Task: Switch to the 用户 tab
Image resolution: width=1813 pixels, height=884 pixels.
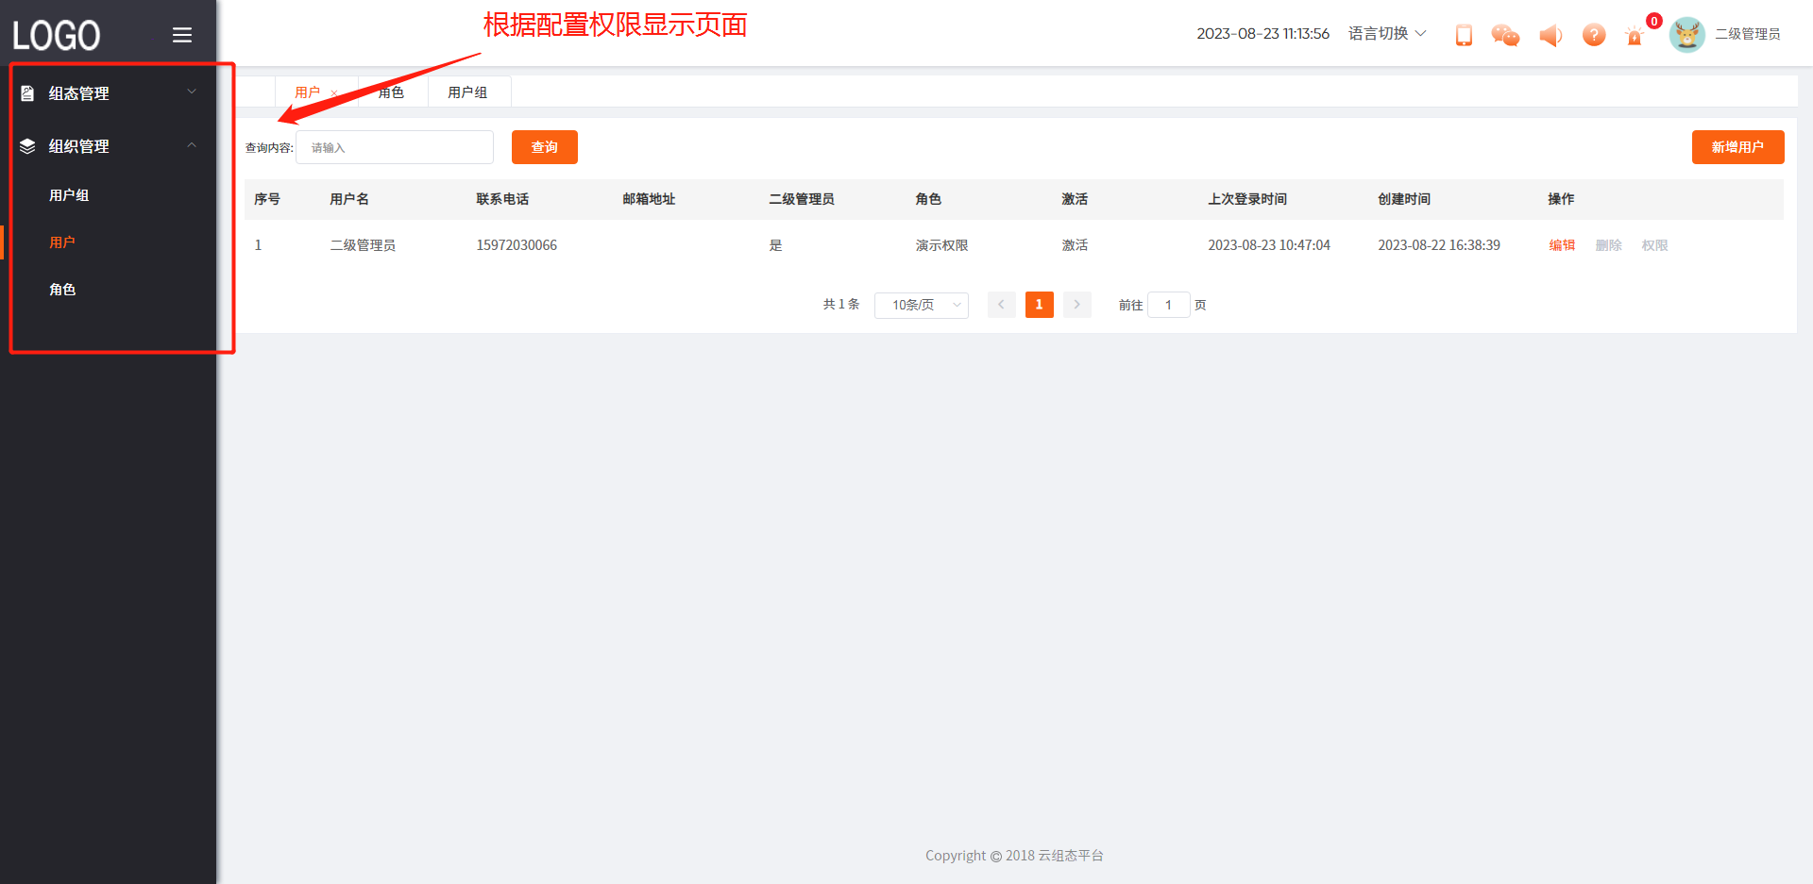Action: tap(308, 92)
